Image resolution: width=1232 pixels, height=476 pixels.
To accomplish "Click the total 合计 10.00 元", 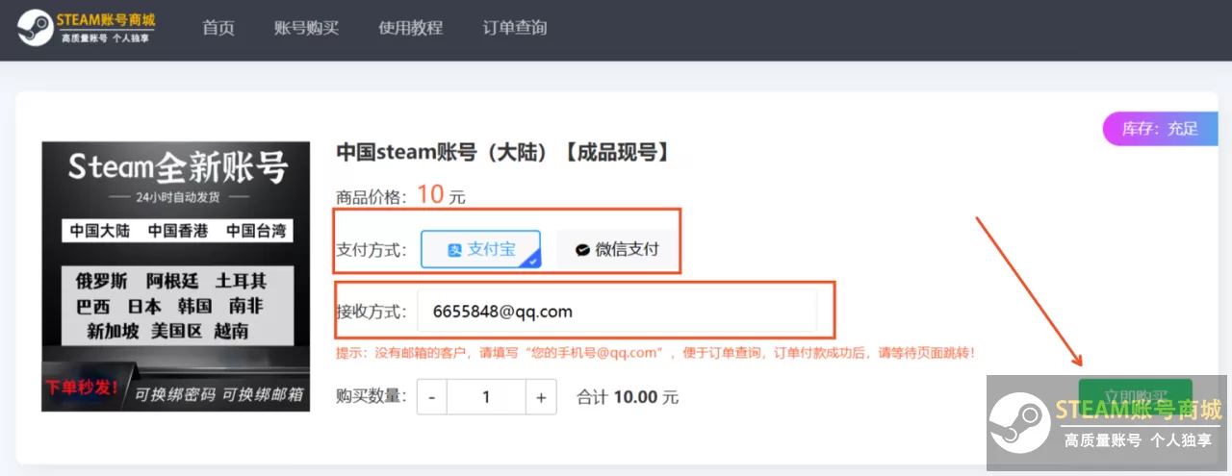I will [628, 397].
